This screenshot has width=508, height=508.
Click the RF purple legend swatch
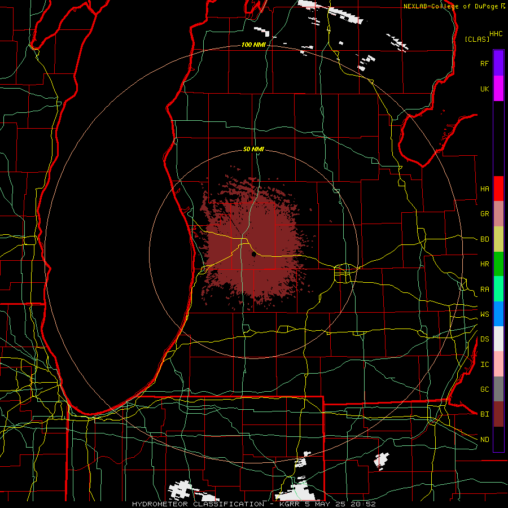(498, 63)
